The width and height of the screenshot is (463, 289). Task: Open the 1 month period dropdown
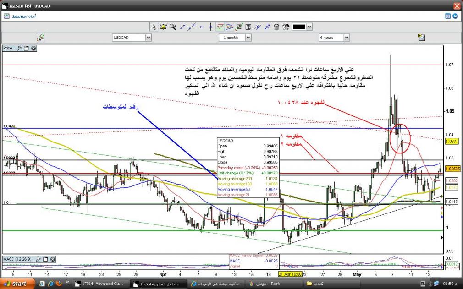(248, 38)
